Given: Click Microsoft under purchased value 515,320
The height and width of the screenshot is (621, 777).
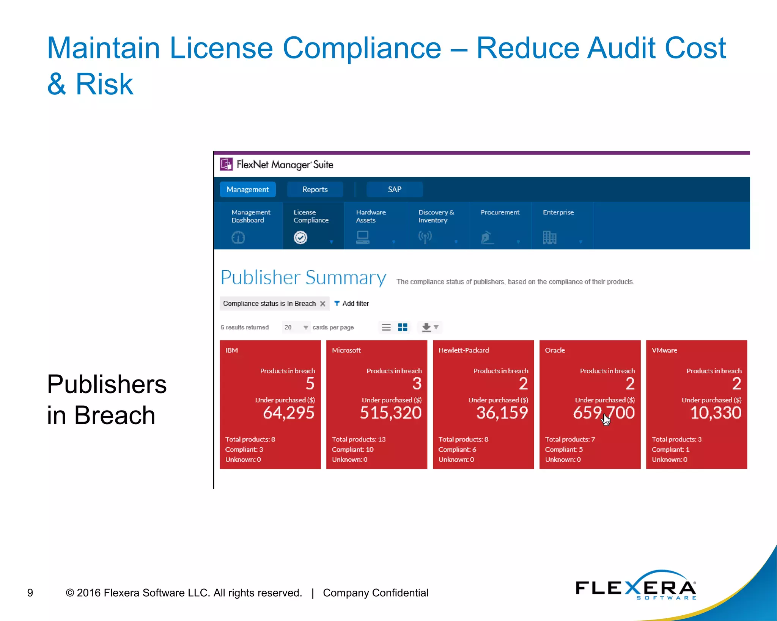Looking at the screenshot, I should pos(391,412).
